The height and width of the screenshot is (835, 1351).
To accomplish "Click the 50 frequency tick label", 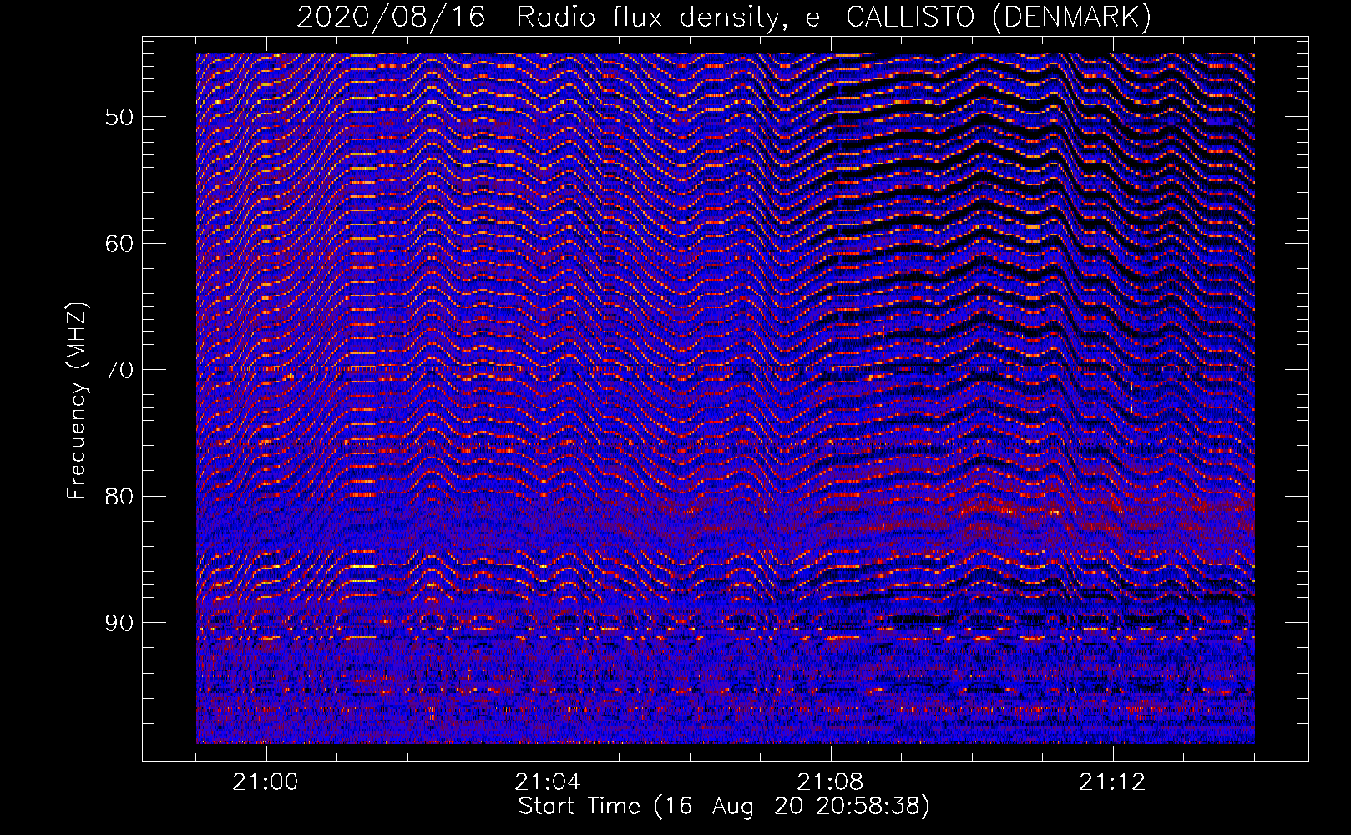I will 119,117.
